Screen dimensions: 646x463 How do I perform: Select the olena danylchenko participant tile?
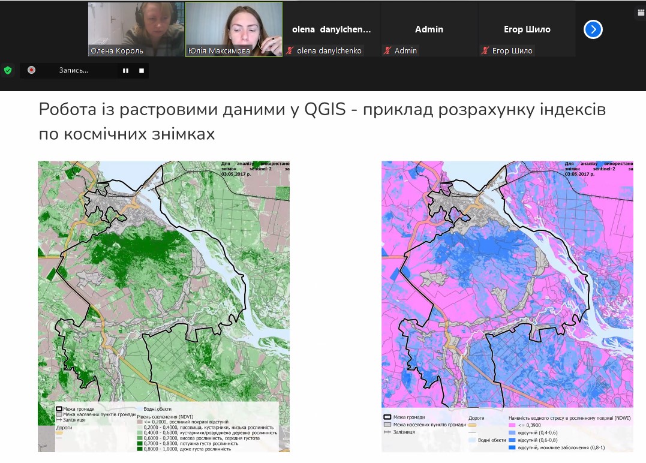pos(332,29)
